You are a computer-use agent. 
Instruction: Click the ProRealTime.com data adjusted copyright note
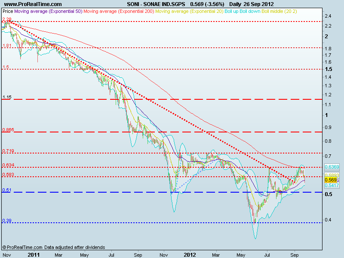click(54, 247)
